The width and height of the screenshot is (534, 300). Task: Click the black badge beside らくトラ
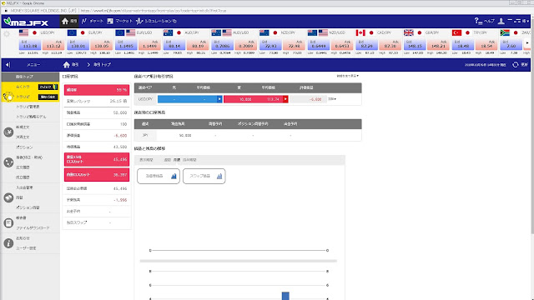48,87
